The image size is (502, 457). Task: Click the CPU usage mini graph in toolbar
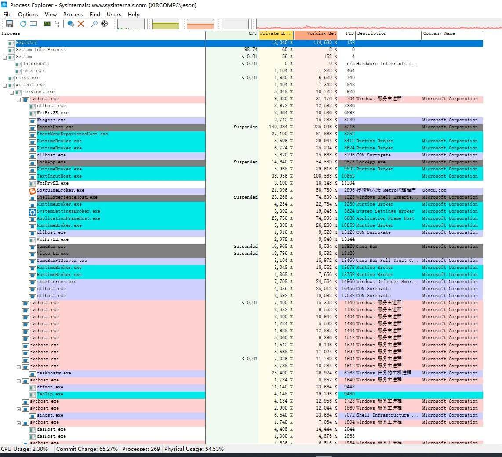131,24
